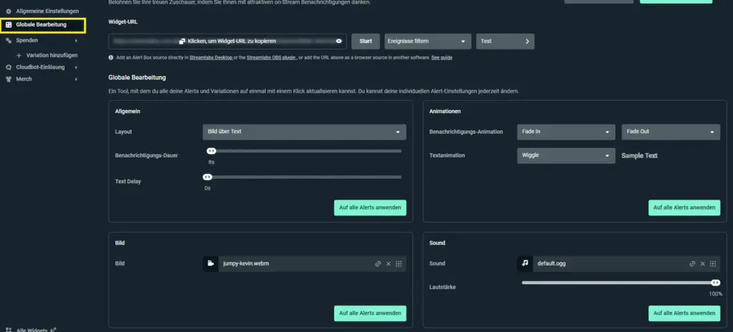
Task: Open Alle Widgets link at bottom
Action: [32, 330]
